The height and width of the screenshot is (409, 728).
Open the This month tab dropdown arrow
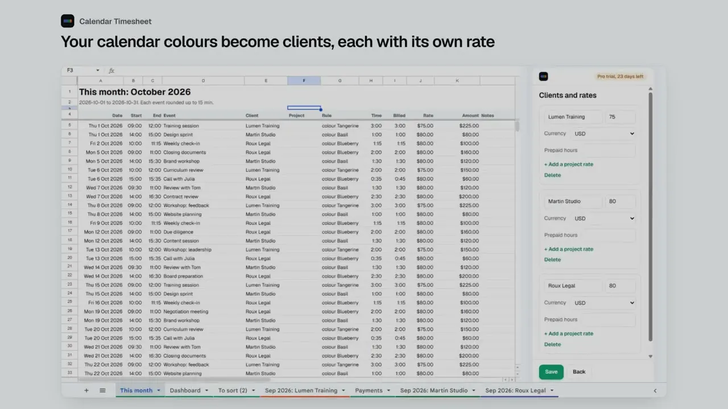[x=159, y=390]
